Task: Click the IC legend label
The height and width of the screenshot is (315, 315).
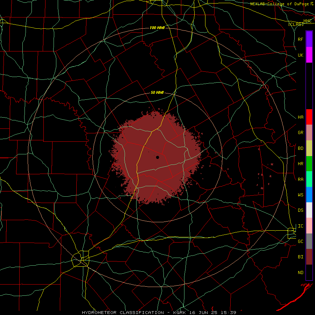Action: click(300, 226)
